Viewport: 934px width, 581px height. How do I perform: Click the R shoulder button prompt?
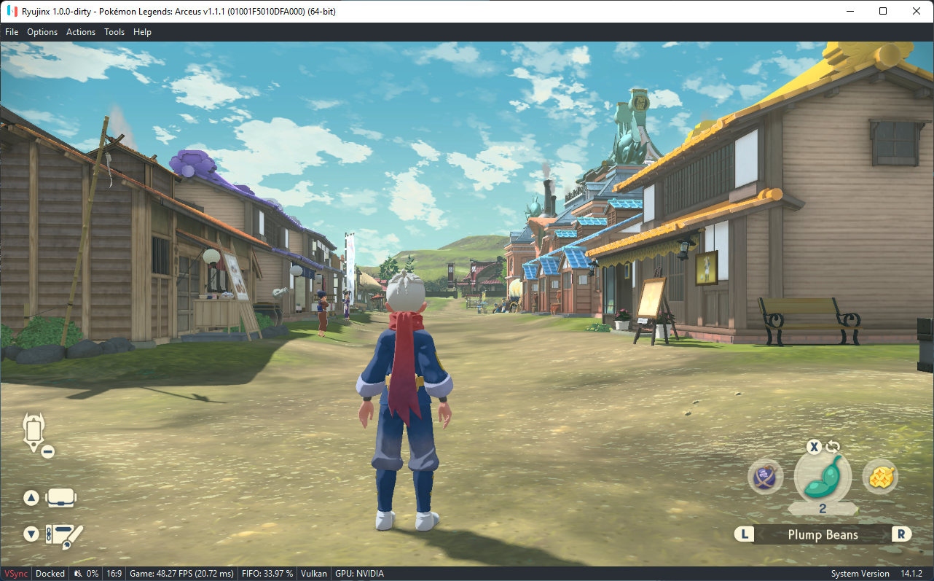pyautogui.click(x=901, y=534)
